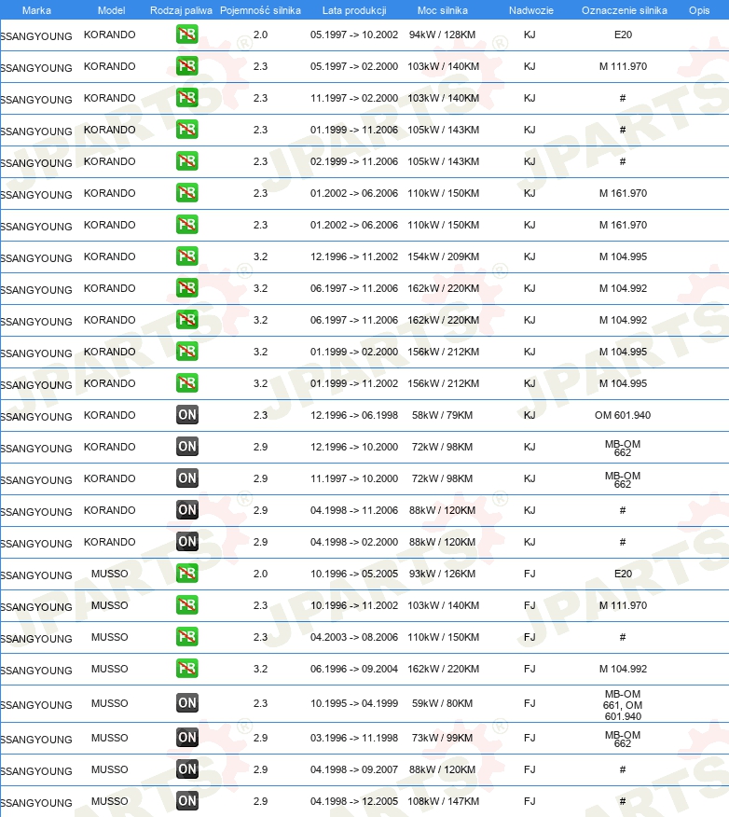Click petrol icon in Korando 02.1999 -> 11.2006 row
729x817 pixels.
point(187,161)
